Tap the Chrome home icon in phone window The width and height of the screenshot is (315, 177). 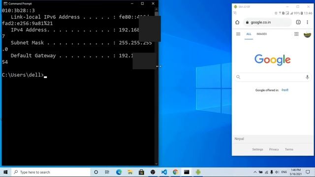tap(237, 22)
